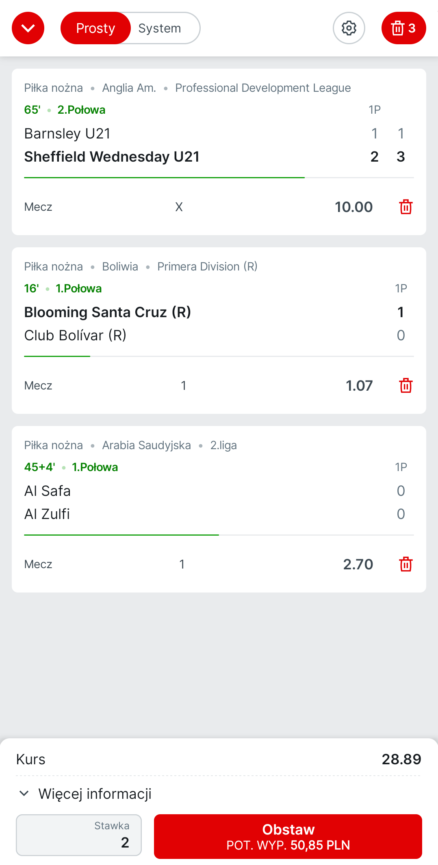Screen dimensions: 438x865
Task: Switch to System bet type
Action: (160, 28)
